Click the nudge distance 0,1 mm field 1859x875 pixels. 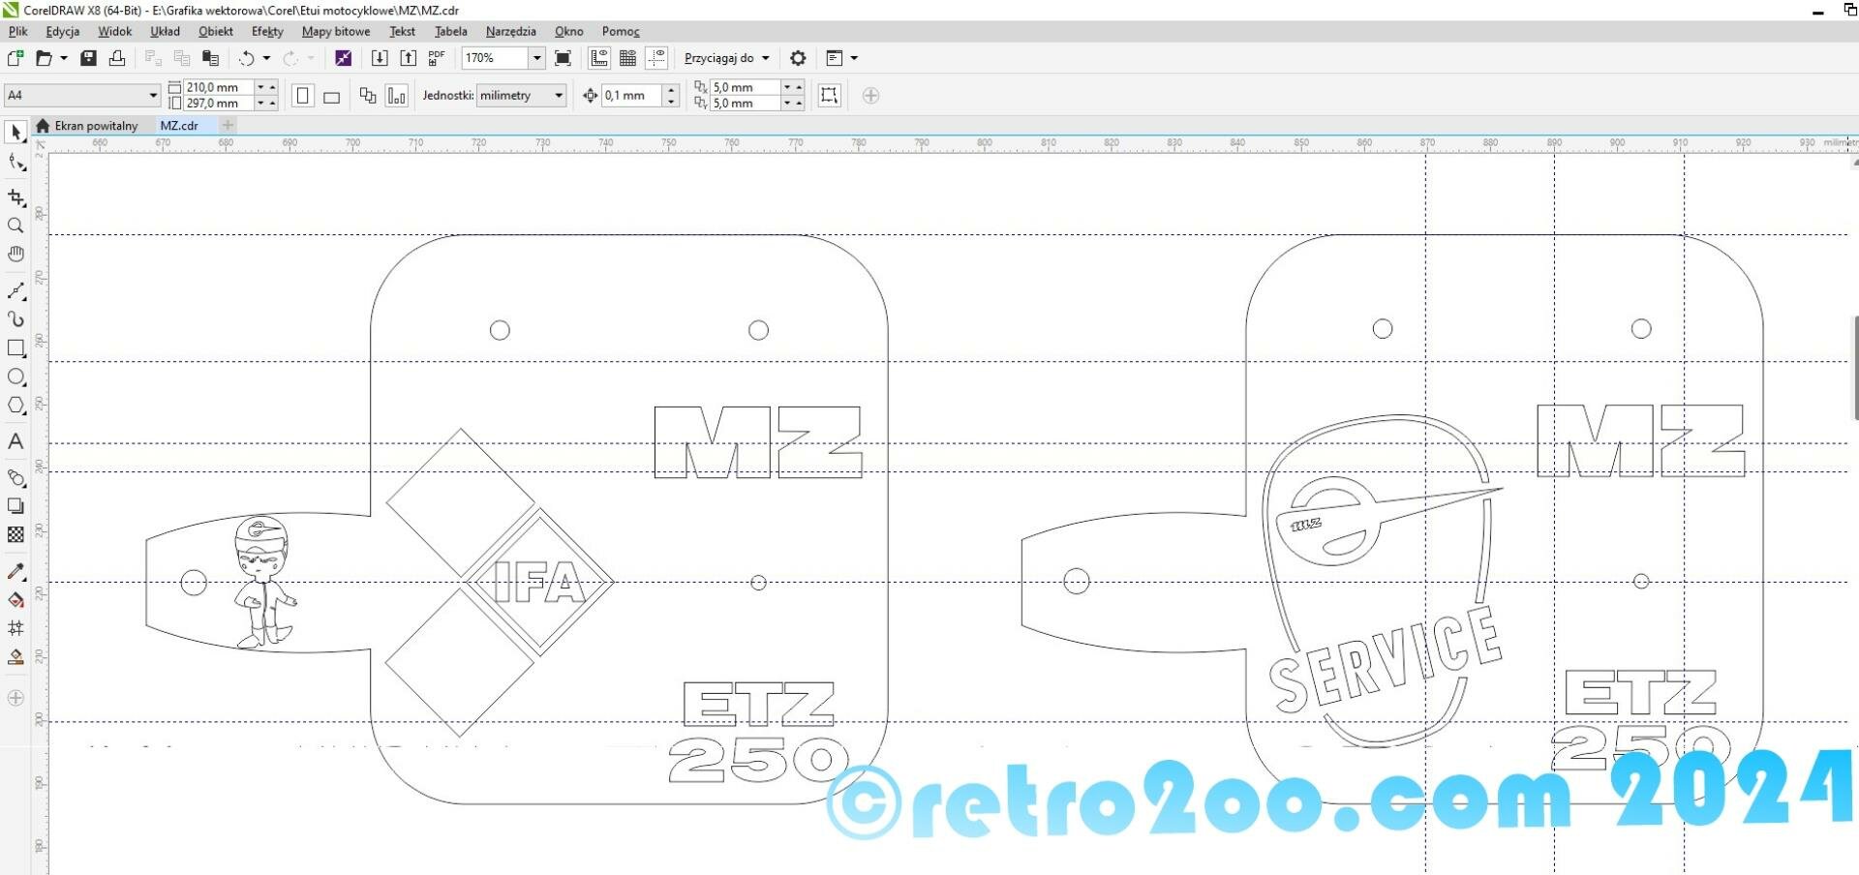click(631, 95)
